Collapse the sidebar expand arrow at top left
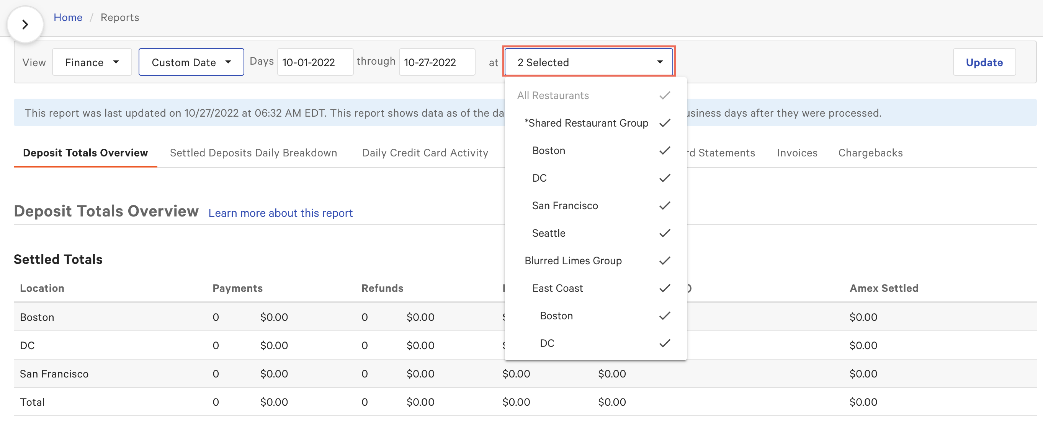 [x=25, y=24]
